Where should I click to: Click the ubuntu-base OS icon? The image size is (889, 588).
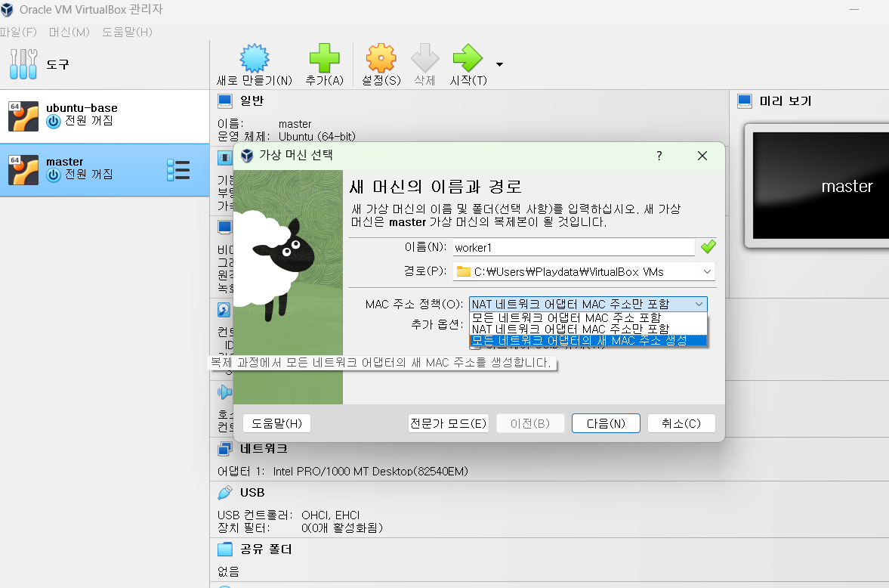click(23, 116)
